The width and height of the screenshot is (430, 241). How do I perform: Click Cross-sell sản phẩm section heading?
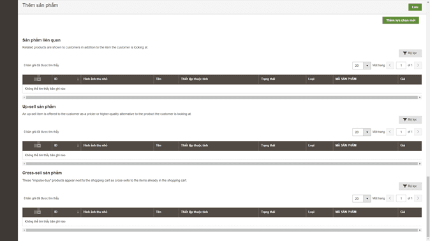coord(42,173)
